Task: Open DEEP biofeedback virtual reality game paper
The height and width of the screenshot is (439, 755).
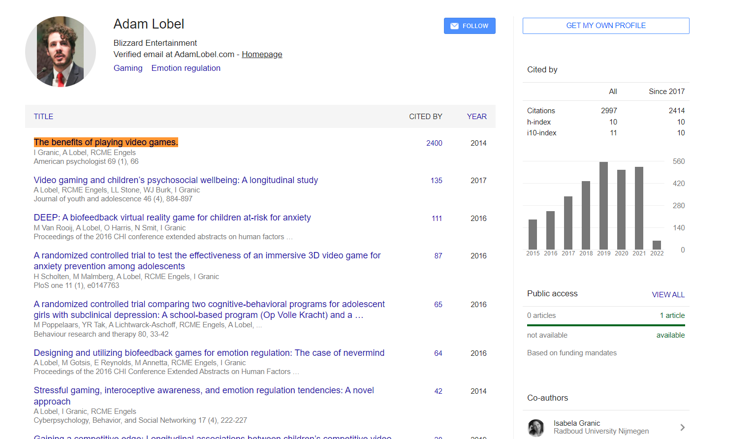Action: pos(172,218)
